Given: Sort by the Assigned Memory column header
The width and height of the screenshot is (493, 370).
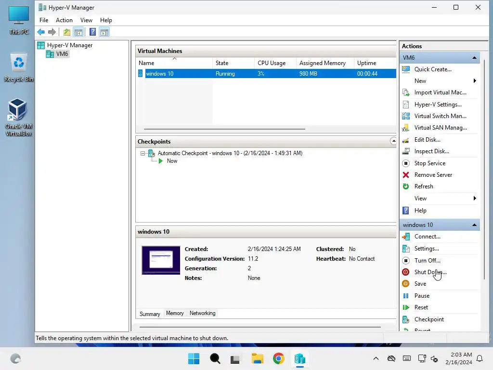Looking at the screenshot, I should tap(325, 63).
